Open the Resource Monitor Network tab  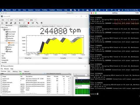pyautogui.click(x=27, y=71)
